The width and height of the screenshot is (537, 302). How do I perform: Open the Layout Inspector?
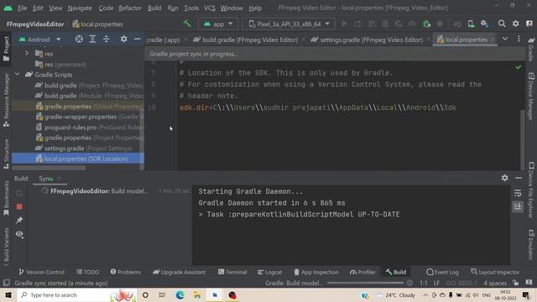(495, 272)
